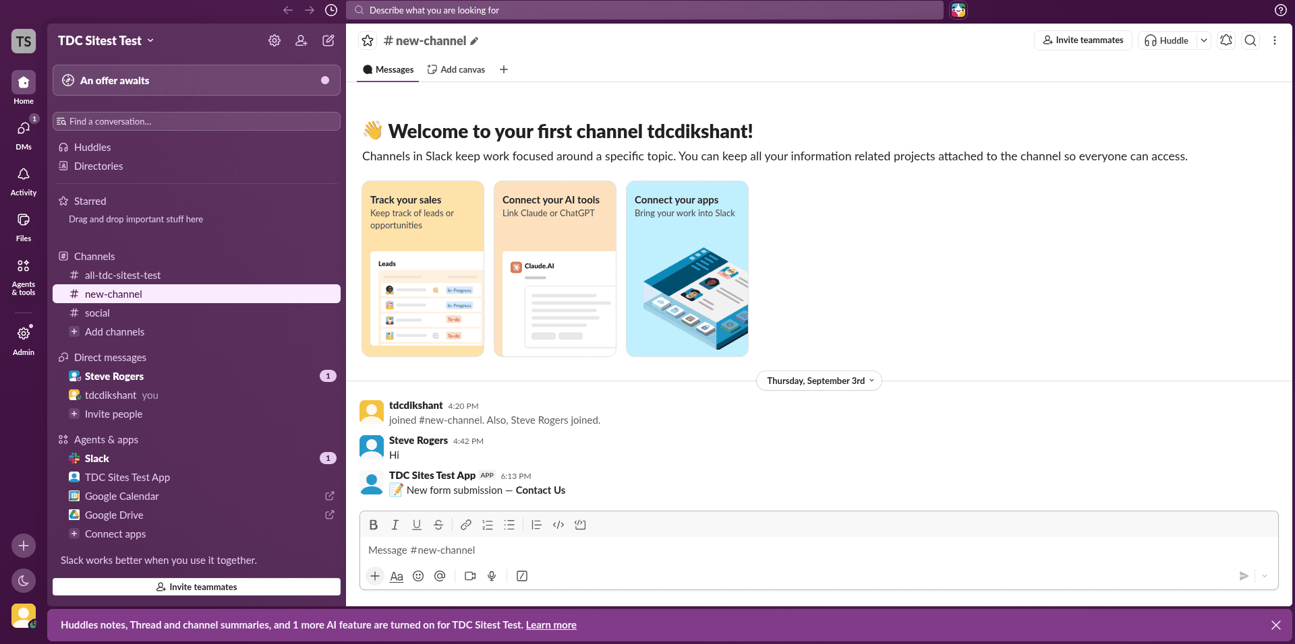1295x644 pixels.
Task: Toggle blockquote formatting in composer
Action: 536,525
